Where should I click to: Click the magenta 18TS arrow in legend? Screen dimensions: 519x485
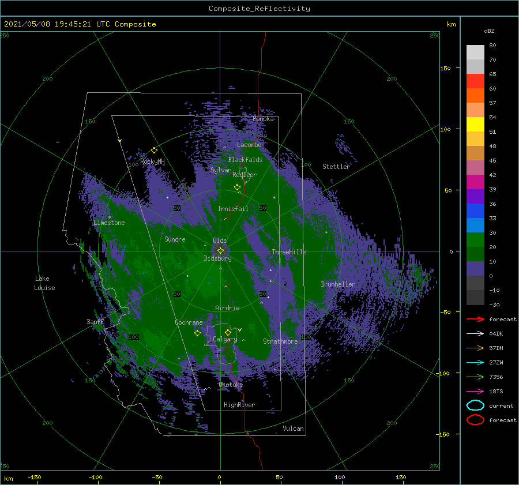pos(475,392)
